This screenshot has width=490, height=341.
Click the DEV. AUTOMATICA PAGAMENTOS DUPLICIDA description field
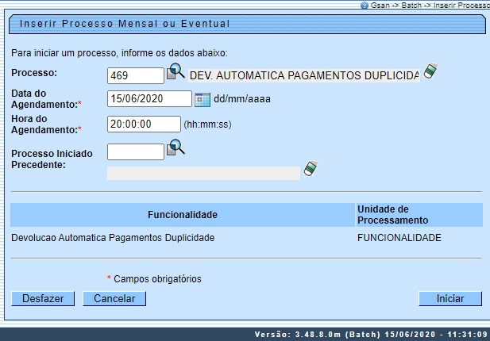(x=303, y=75)
